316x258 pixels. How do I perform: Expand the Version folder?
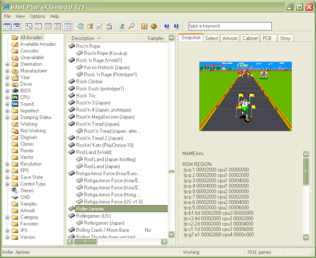7,237
